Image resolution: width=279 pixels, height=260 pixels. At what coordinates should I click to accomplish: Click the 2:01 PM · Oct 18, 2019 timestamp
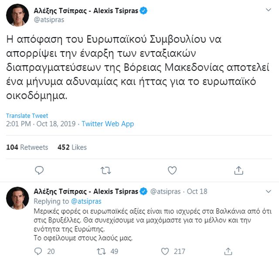(x=40, y=124)
